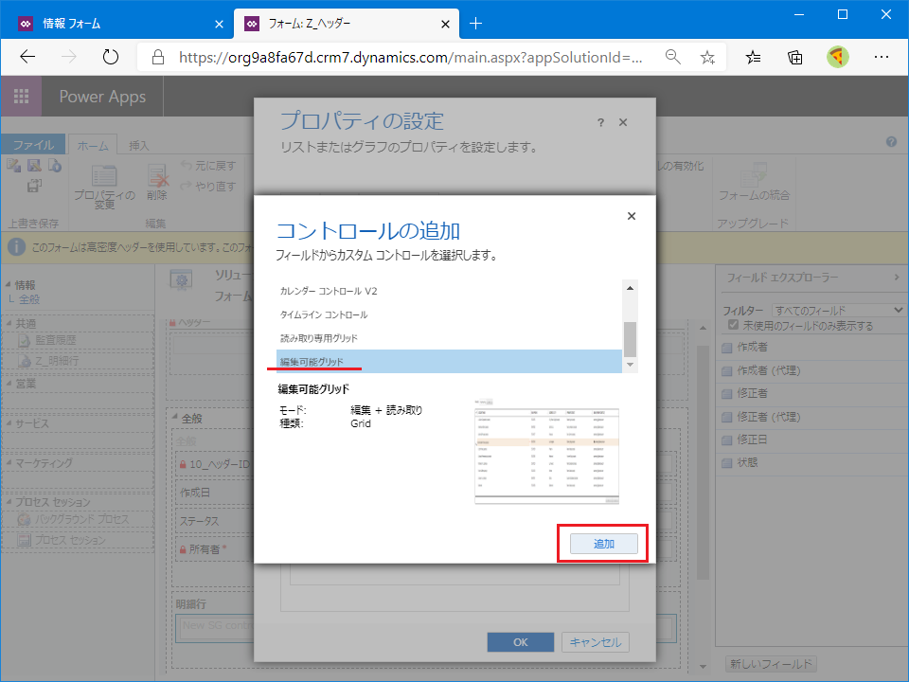
Task: Open the フィルター dropdown in field explorer
Action: (x=838, y=311)
